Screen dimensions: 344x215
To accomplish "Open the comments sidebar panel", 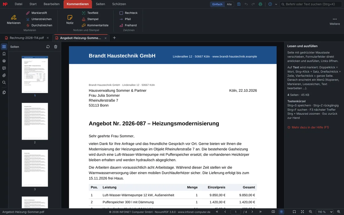I will click(x=4, y=68).
